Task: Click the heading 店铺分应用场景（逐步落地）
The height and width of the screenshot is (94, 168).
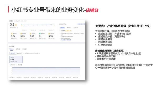Action: pyautogui.click(x=111, y=51)
